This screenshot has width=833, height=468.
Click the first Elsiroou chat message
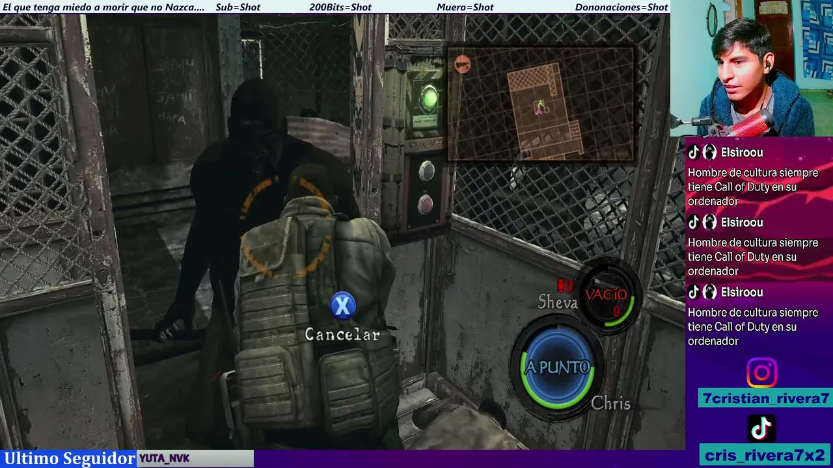pyautogui.click(x=753, y=187)
